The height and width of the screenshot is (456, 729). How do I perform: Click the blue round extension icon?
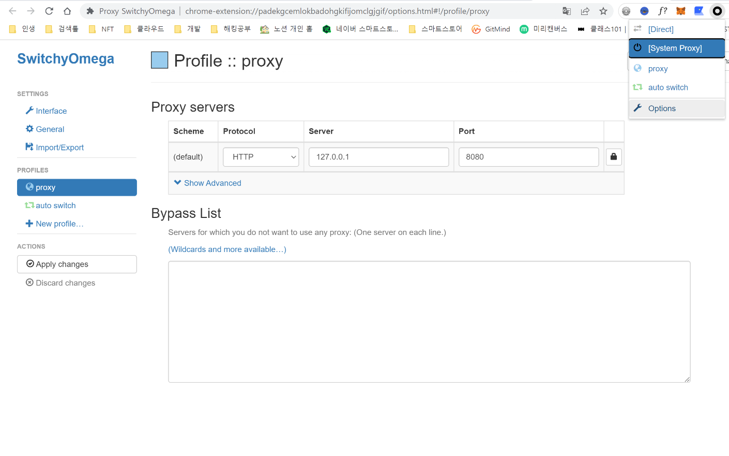coord(644,11)
